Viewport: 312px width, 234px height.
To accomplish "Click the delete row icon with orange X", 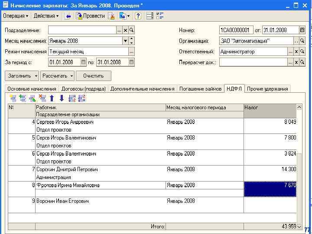I will [42, 98].
